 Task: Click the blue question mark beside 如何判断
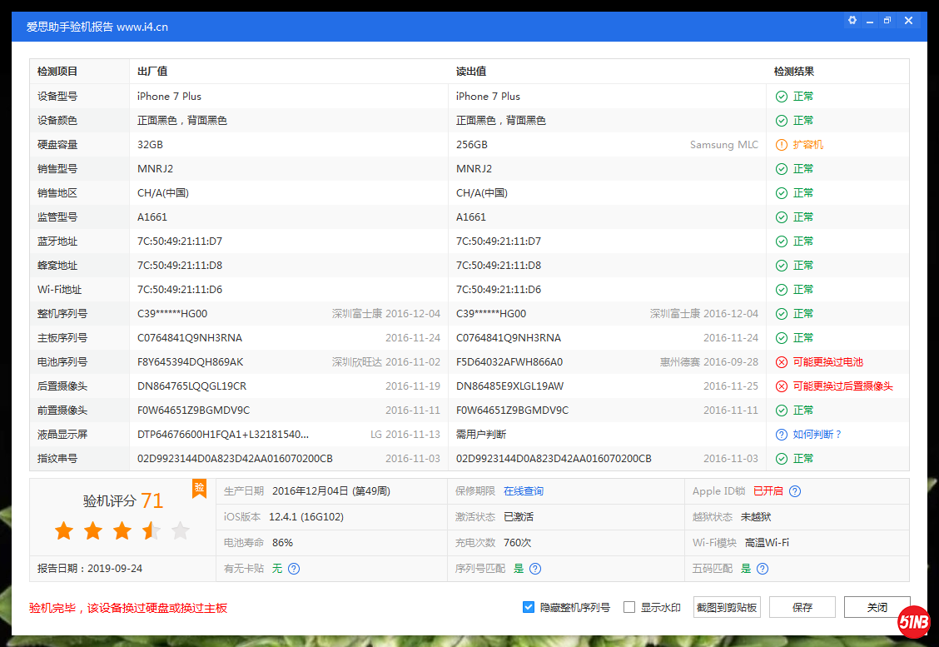781,434
